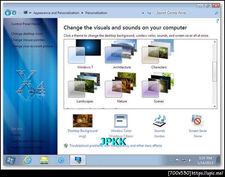Open Change your account picture
The height and width of the screenshot is (177, 225).
pos(32,46)
